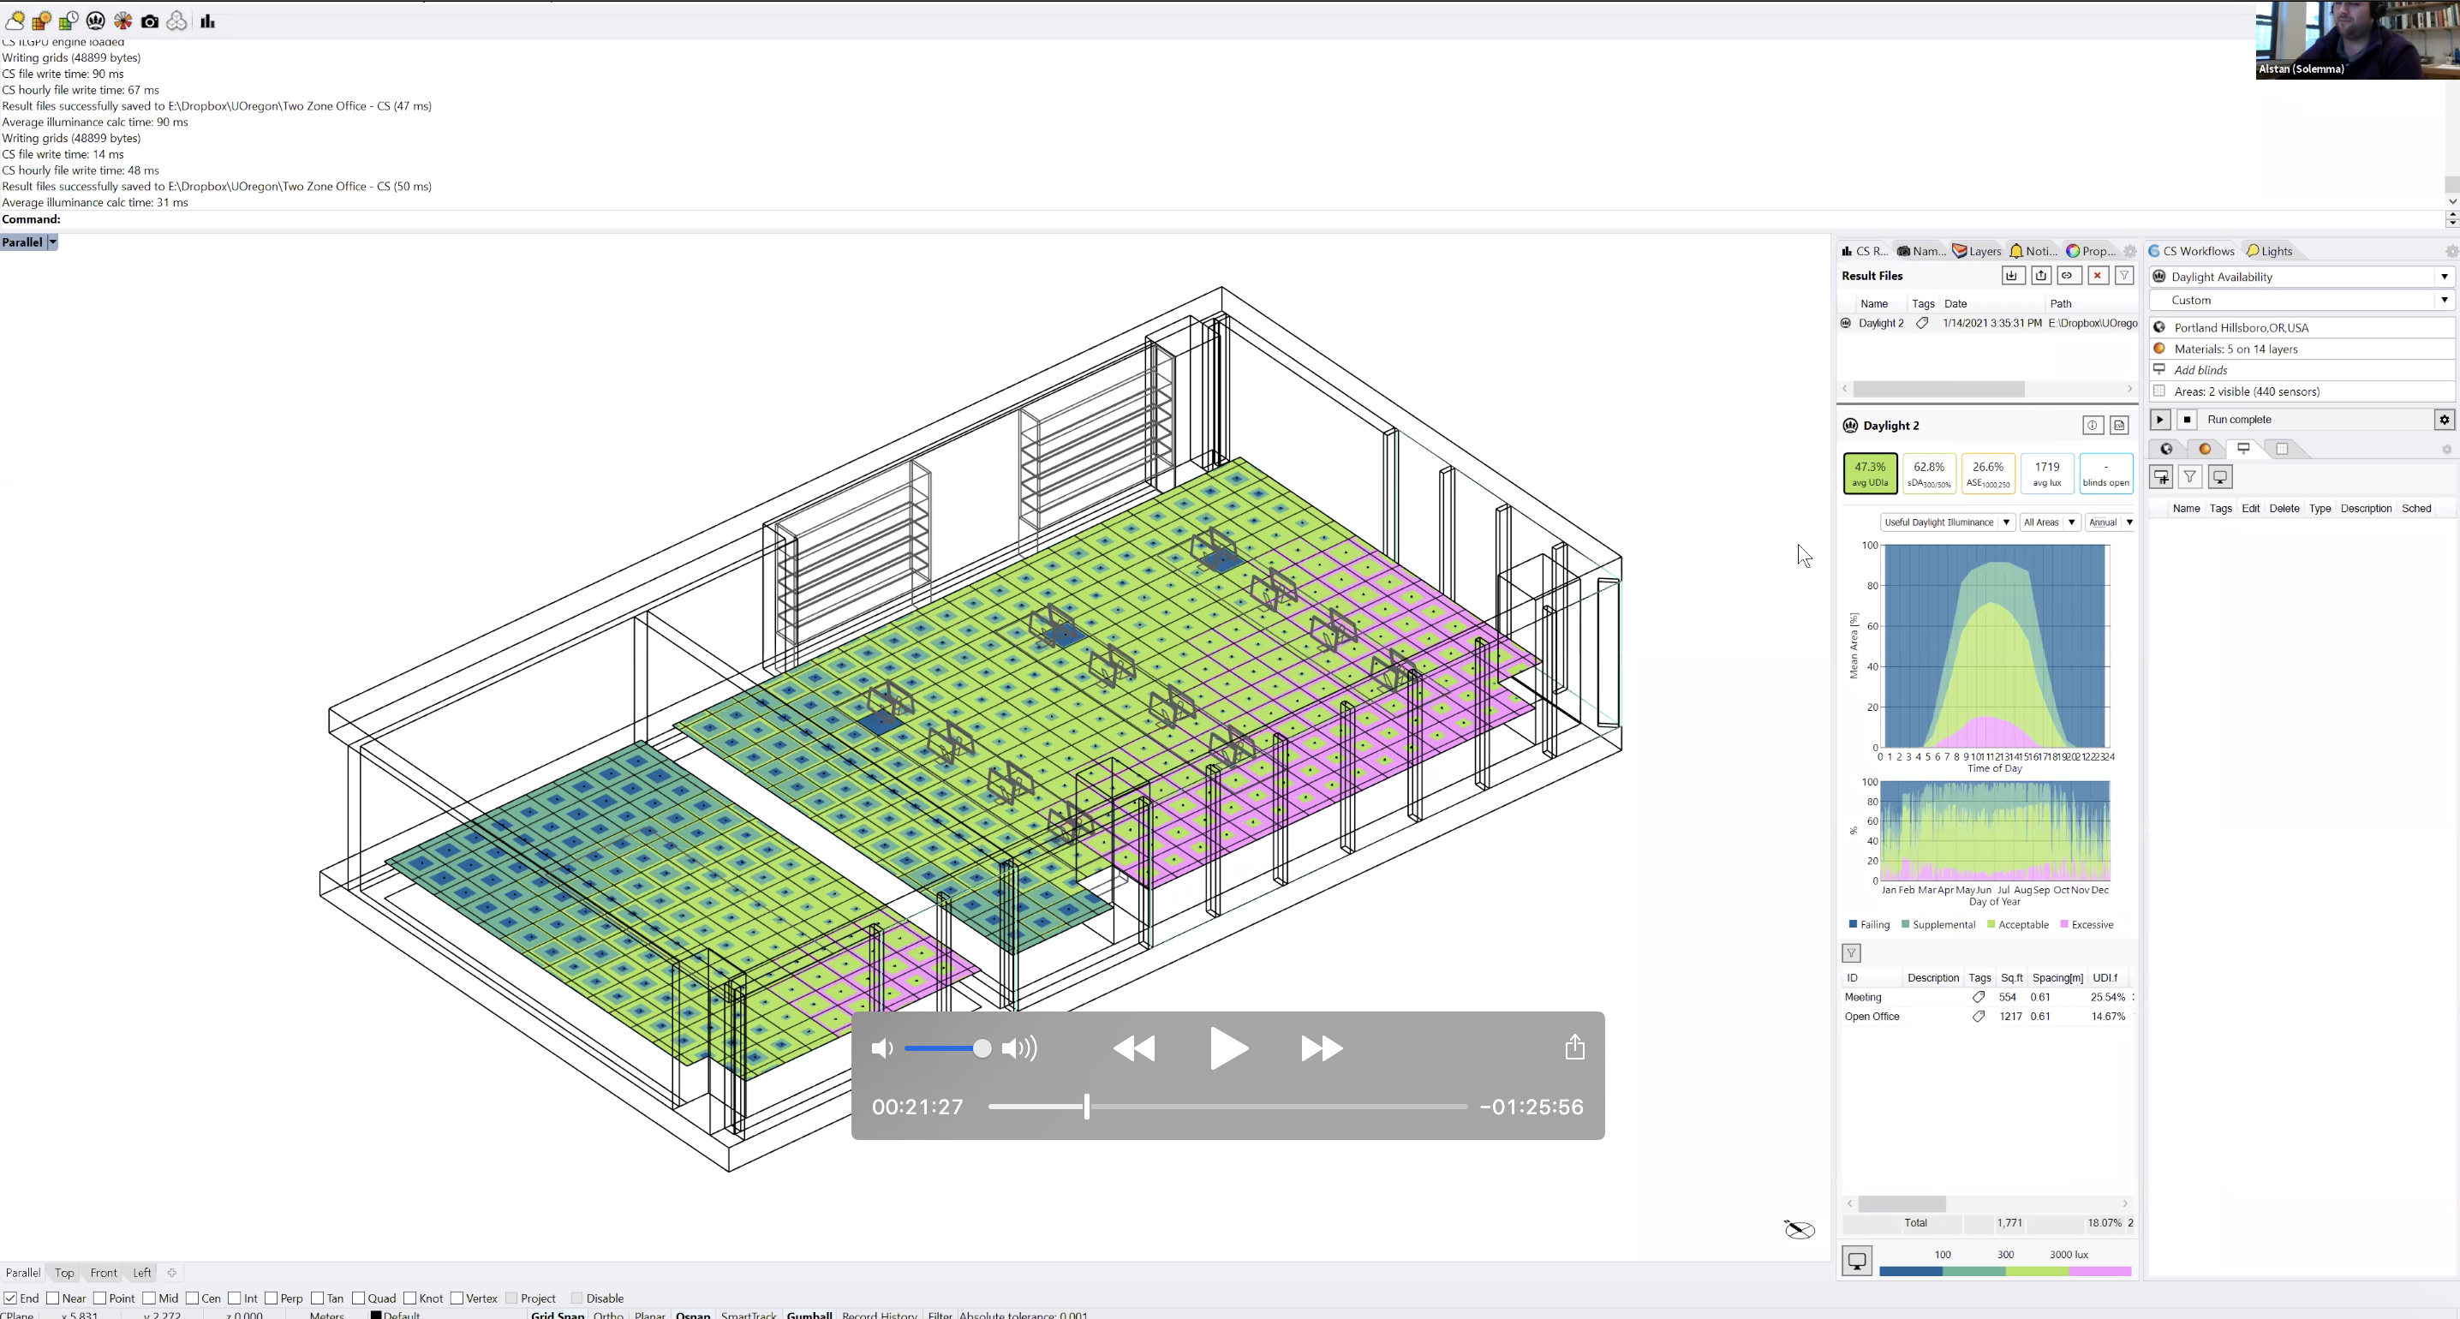Click the sDA 62.8% metric box
The width and height of the screenshot is (2460, 1319).
pos(1928,473)
